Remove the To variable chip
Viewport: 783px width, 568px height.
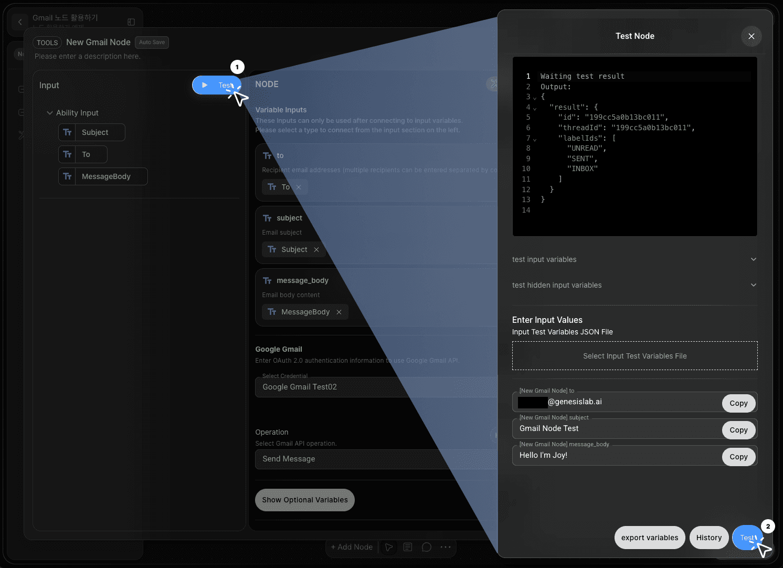(x=299, y=187)
